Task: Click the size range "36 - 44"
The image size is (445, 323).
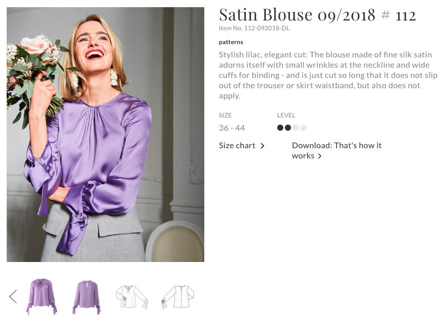Action: coord(232,128)
